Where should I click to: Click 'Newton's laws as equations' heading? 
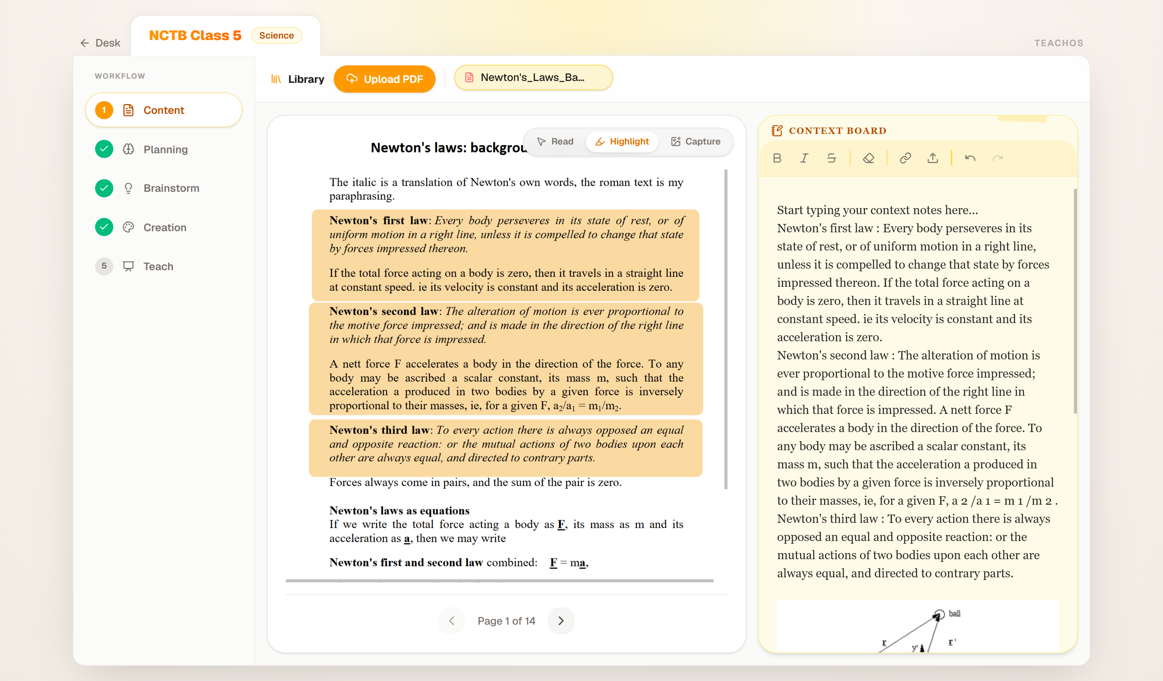tap(399, 510)
